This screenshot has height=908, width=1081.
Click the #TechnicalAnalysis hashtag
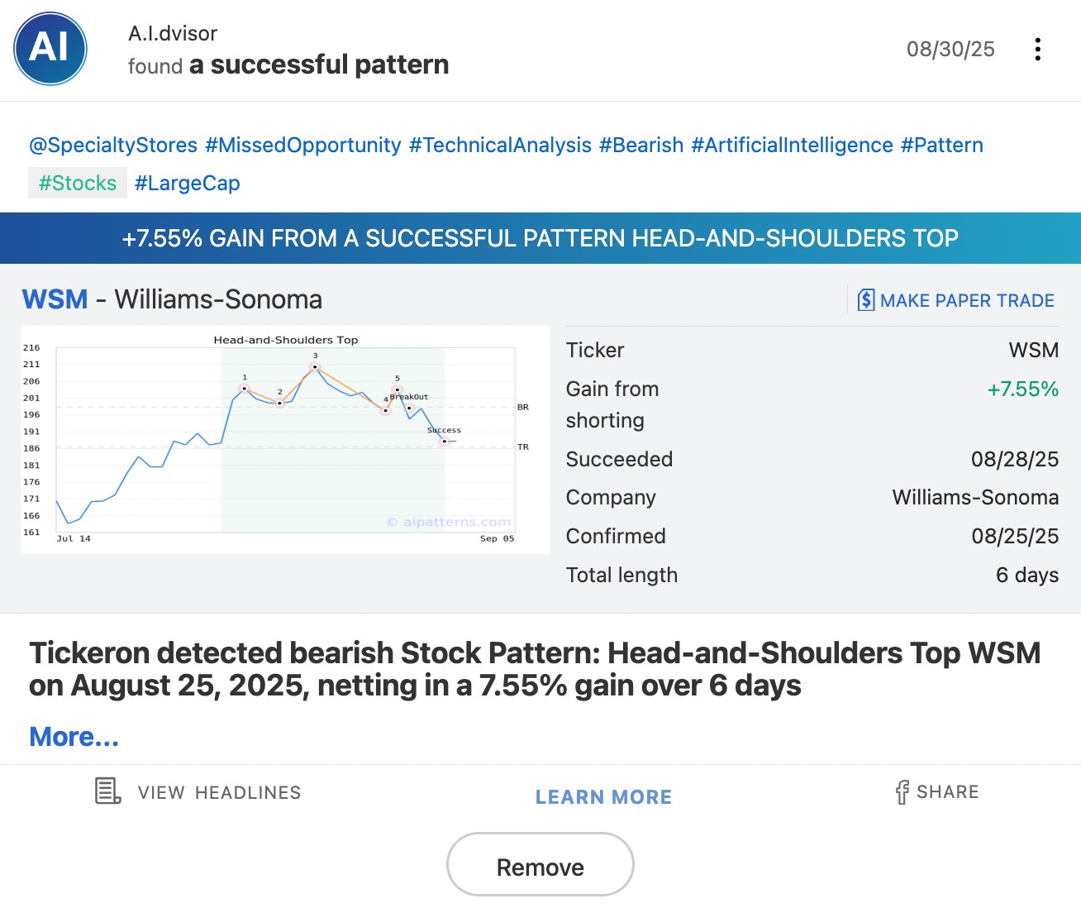coord(500,146)
